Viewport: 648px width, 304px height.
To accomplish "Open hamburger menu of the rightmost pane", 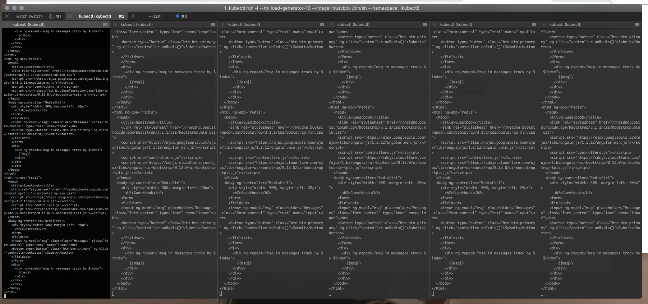I will 637,24.
